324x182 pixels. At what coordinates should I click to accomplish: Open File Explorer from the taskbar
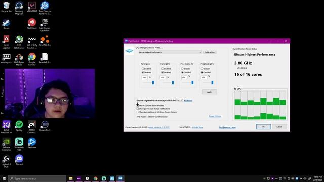(71, 178)
